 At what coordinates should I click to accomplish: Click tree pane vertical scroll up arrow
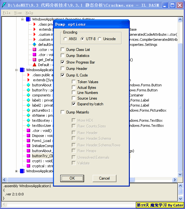[180, 20]
